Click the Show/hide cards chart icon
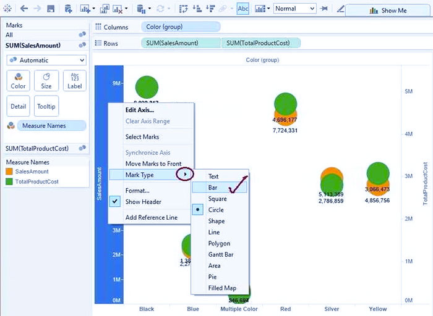 click(260, 9)
